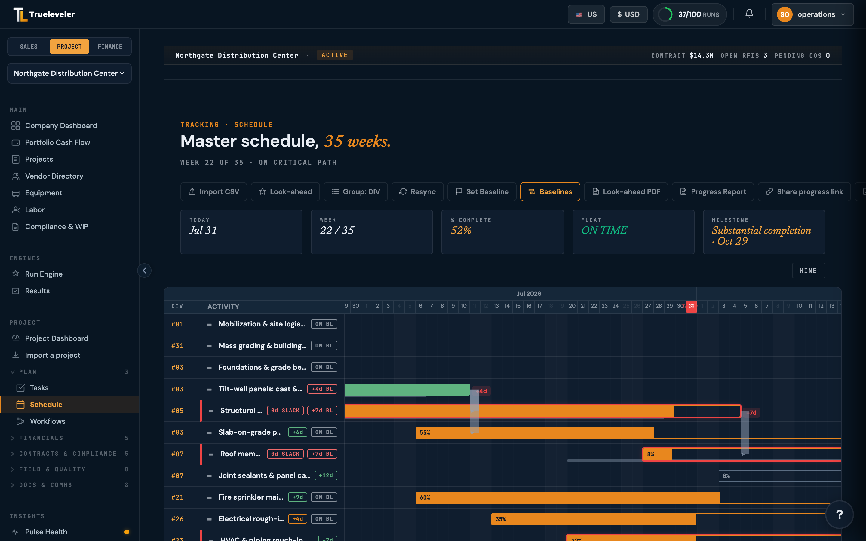
Task: Click the Projects document icon
Action: tap(15, 159)
